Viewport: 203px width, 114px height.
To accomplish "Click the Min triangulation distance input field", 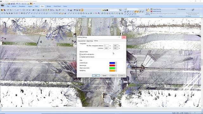I will 106,46.
